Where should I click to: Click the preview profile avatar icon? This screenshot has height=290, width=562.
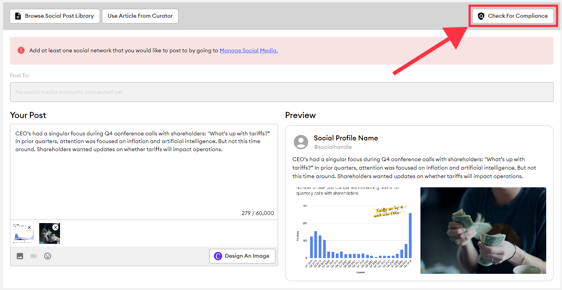pyautogui.click(x=301, y=142)
